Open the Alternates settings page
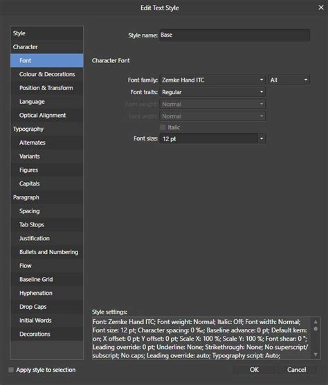 [x=46, y=143]
